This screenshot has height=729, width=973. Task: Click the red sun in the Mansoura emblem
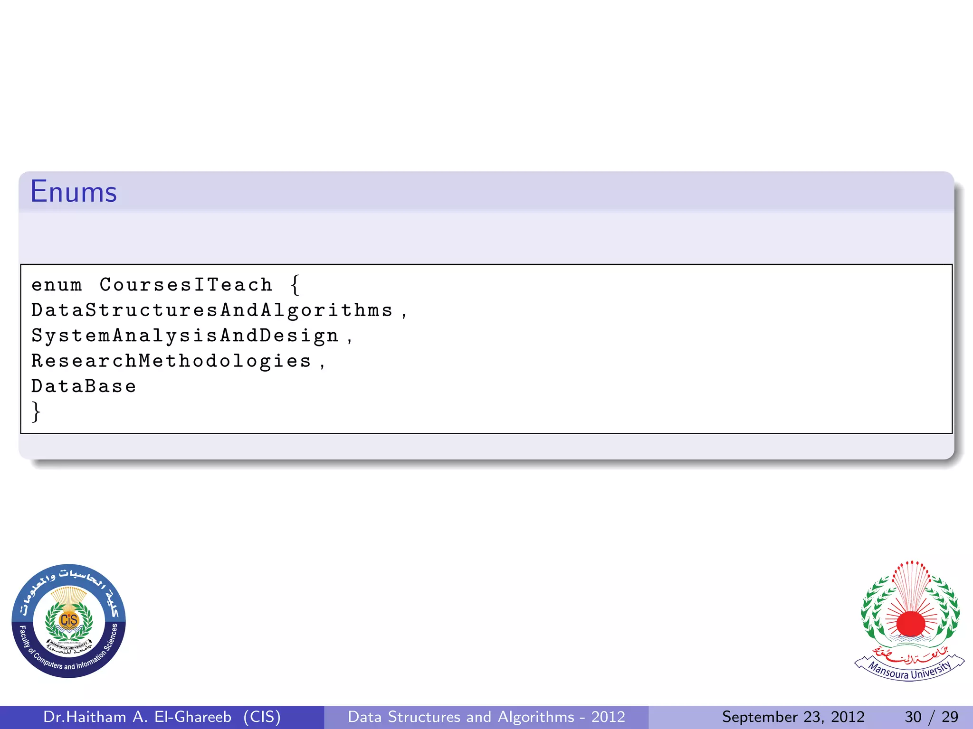[910, 624]
